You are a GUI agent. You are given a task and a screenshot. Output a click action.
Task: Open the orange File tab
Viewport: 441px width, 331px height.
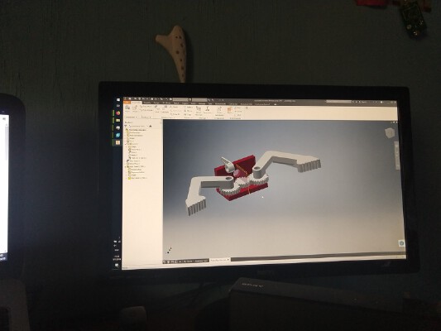click(127, 103)
